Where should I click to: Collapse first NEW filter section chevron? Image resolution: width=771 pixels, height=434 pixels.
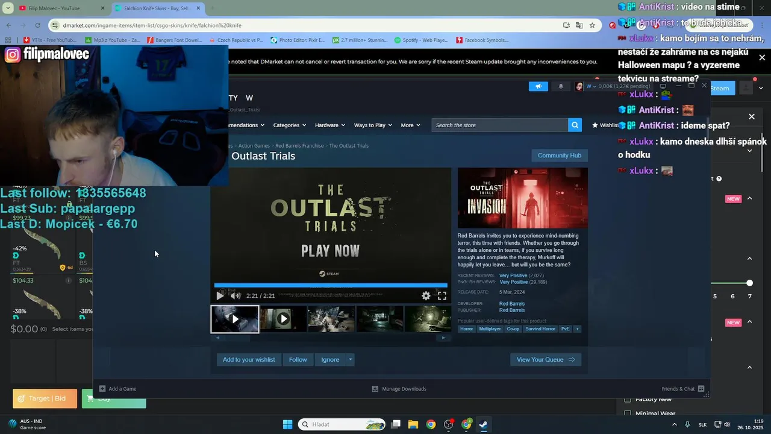[749, 198]
